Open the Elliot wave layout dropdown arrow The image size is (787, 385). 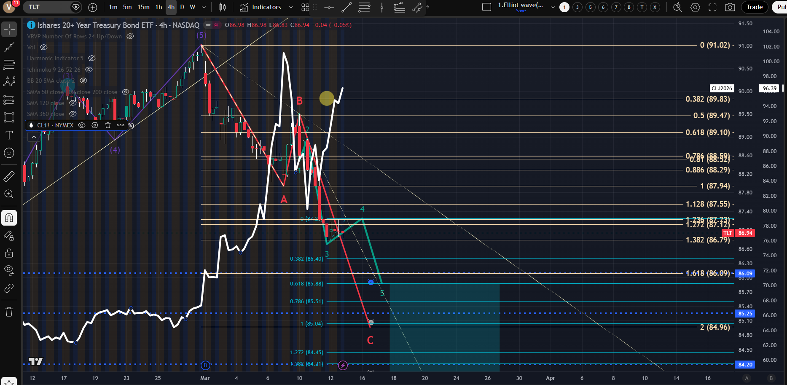(553, 7)
